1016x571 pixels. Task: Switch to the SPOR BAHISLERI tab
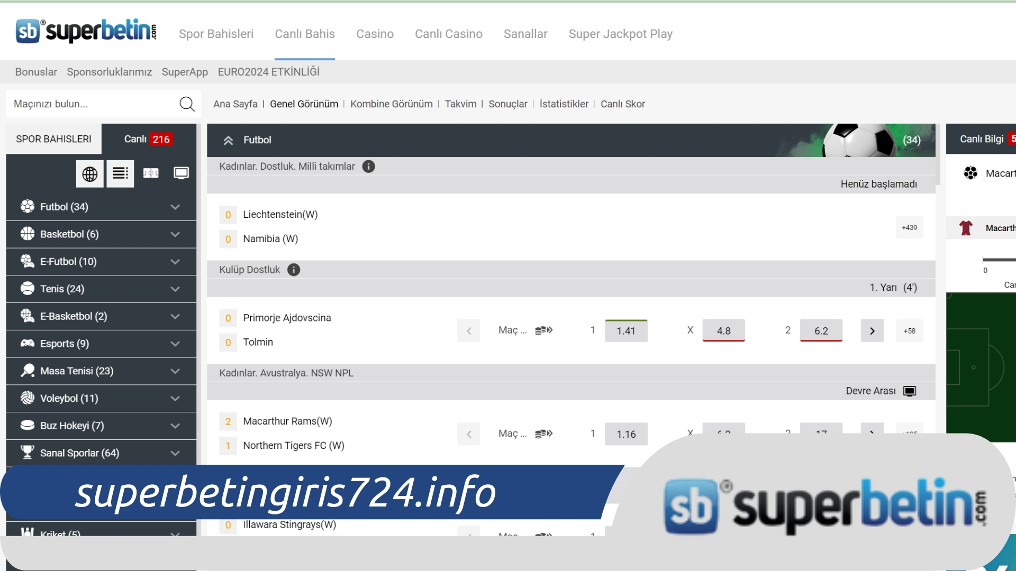(53, 139)
